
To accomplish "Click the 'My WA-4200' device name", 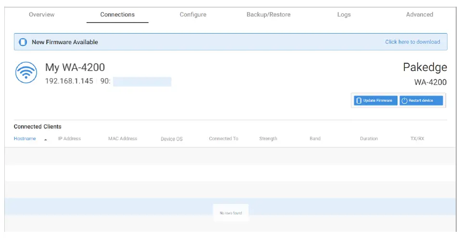I will pos(75,67).
